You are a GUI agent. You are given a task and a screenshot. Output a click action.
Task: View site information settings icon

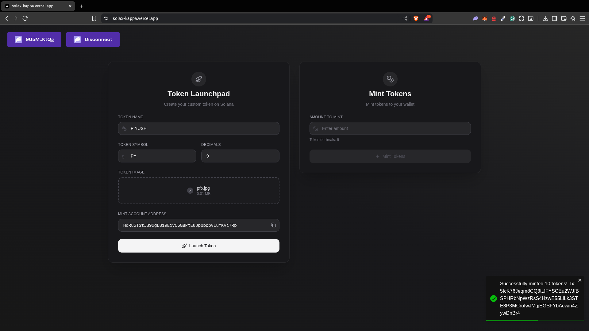click(106, 18)
